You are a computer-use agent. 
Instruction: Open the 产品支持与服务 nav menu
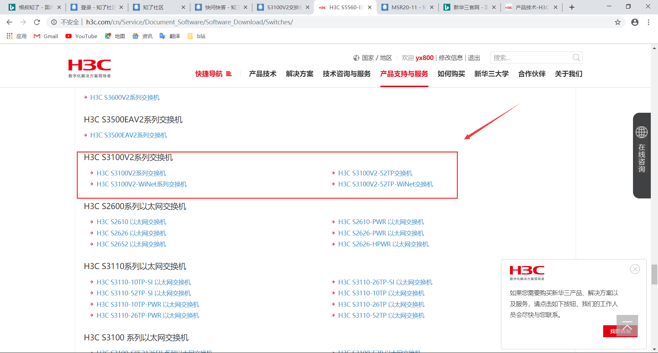[x=404, y=74]
